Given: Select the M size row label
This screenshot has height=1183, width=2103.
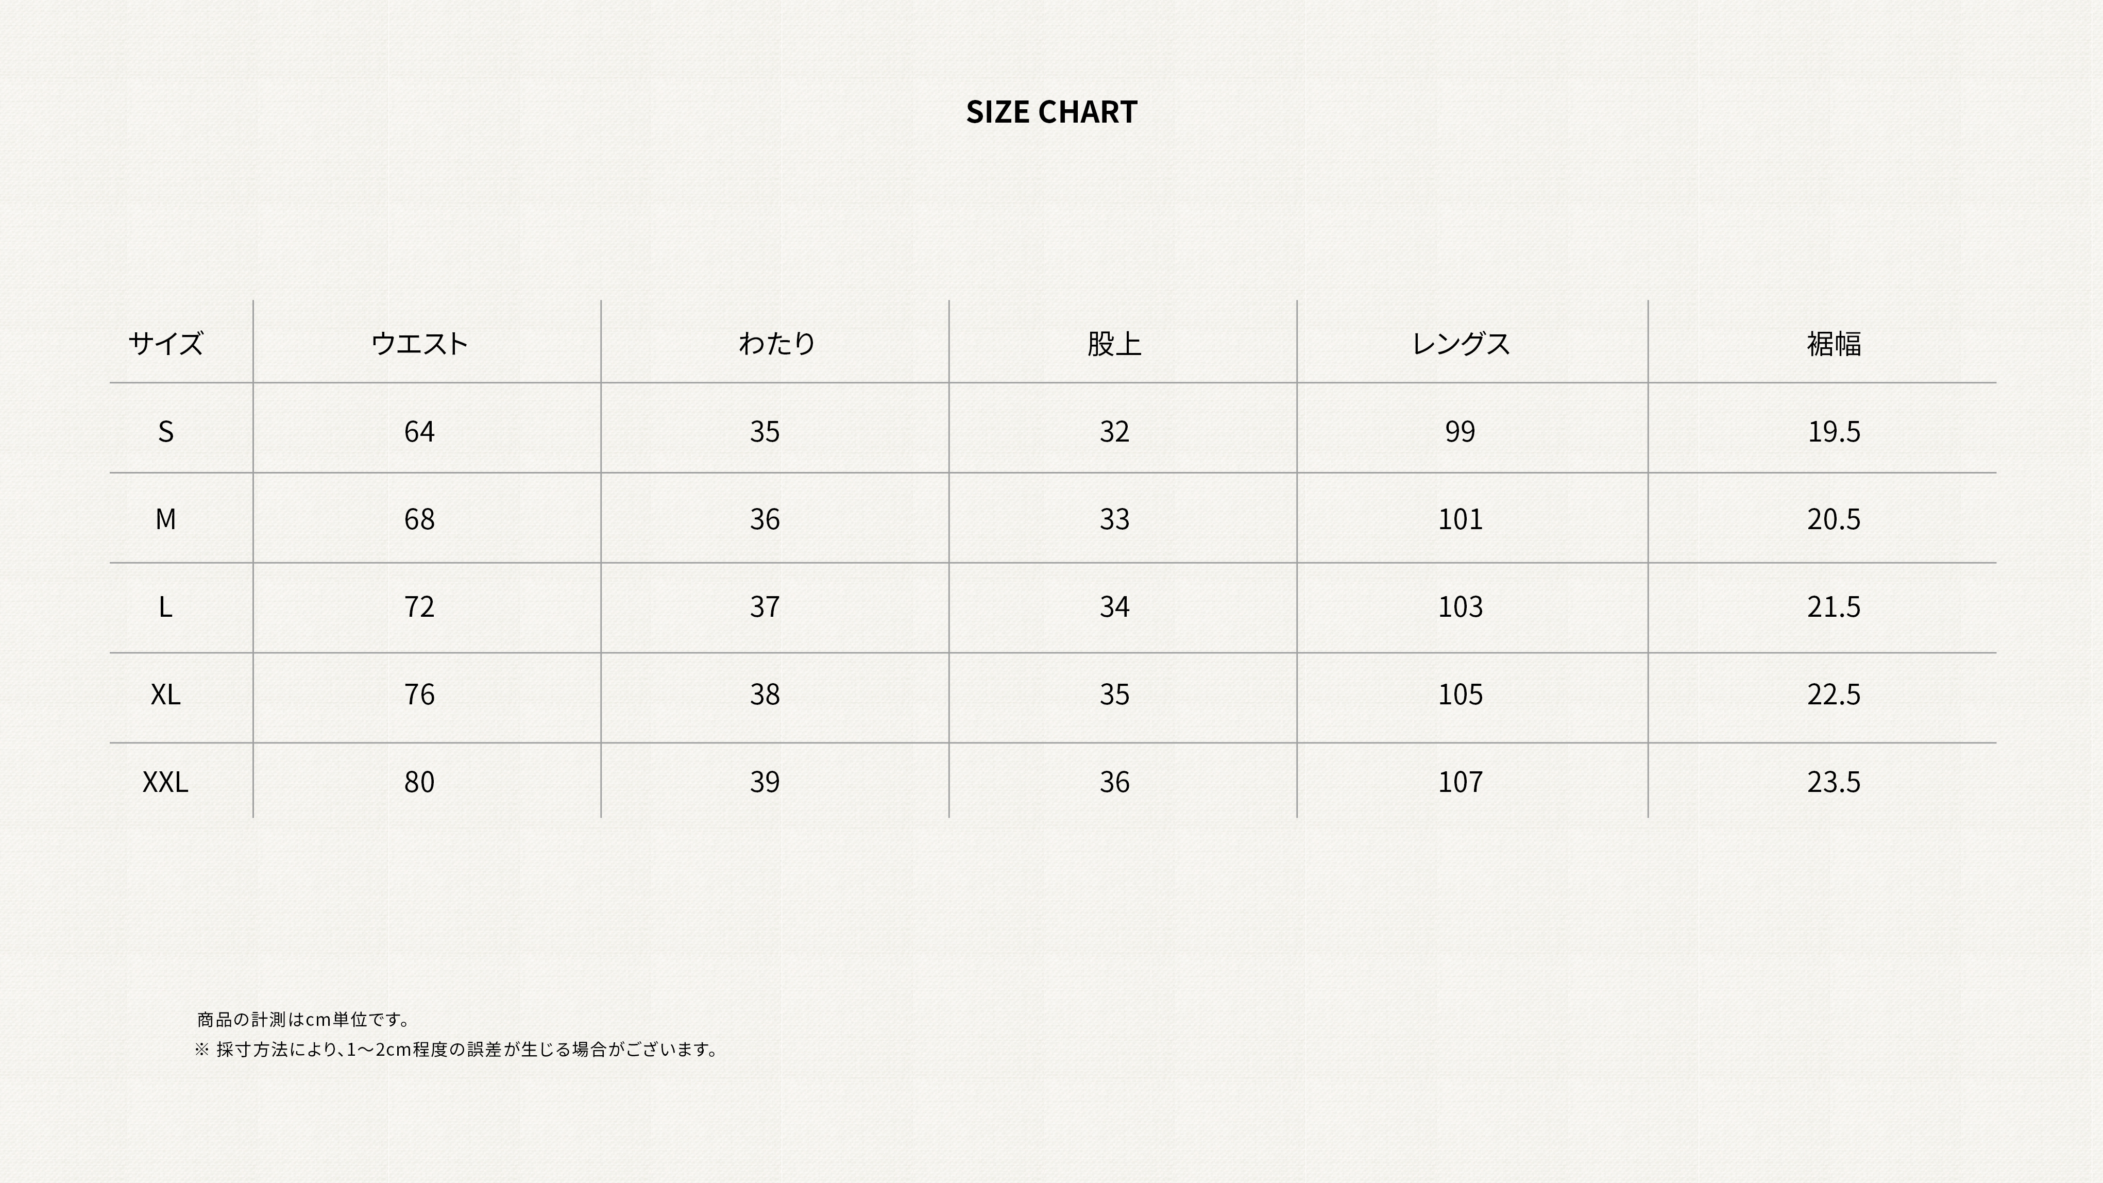Looking at the screenshot, I should point(166,519).
